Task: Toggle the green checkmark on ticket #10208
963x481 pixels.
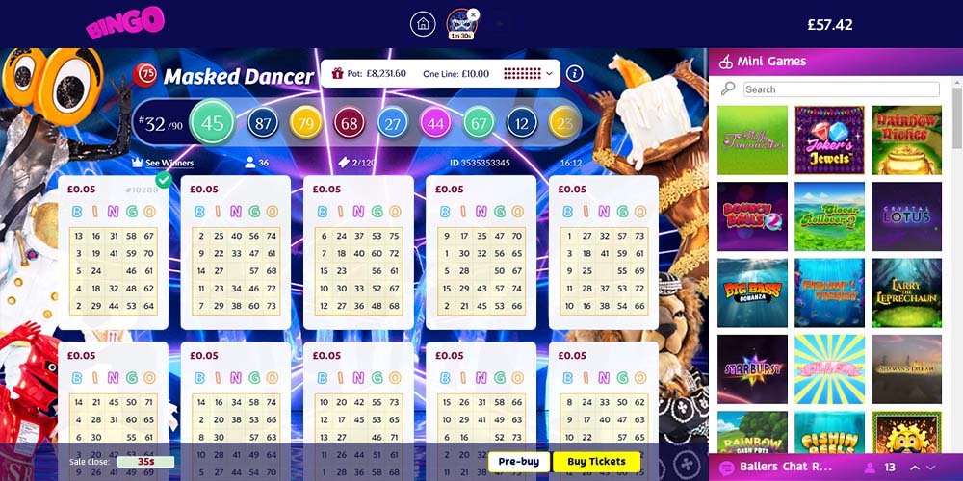Action: [x=164, y=180]
